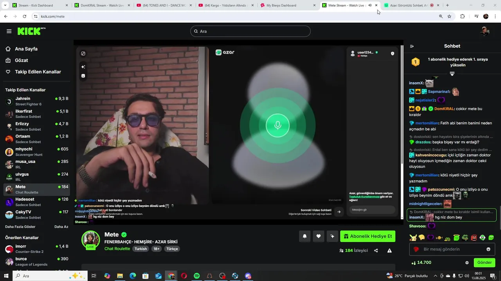The width and height of the screenshot is (501, 281).
Task: Click the Kick logo
Action: pos(31,31)
